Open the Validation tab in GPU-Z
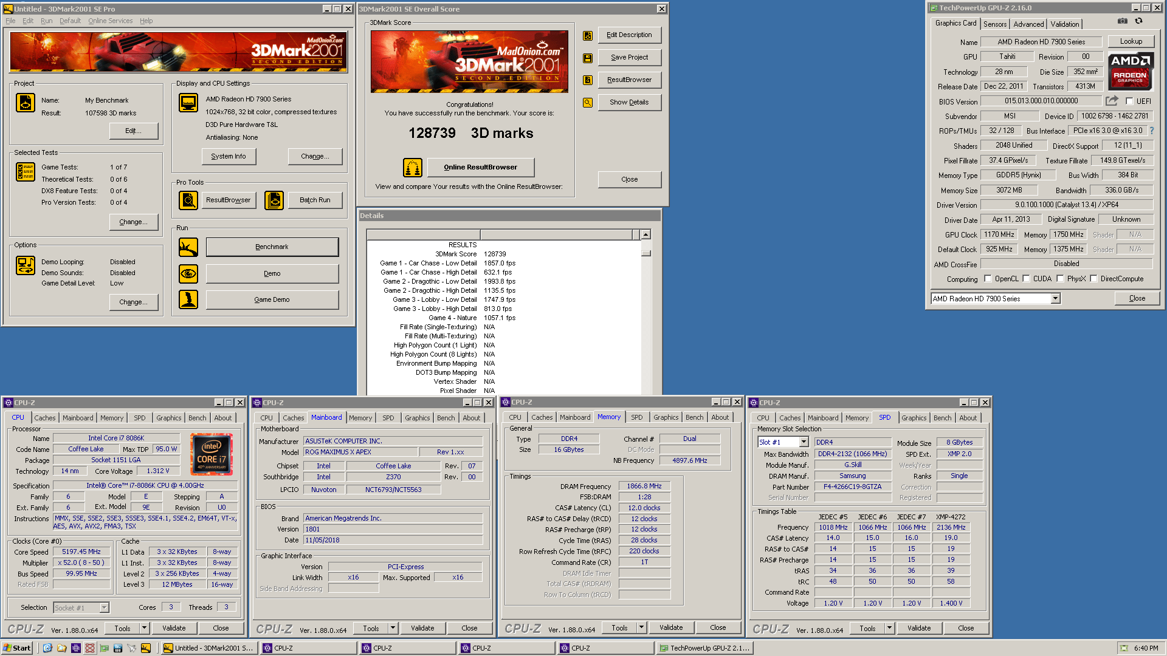The width and height of the screenshot is (1167, 656). (x=1065, y=24)
